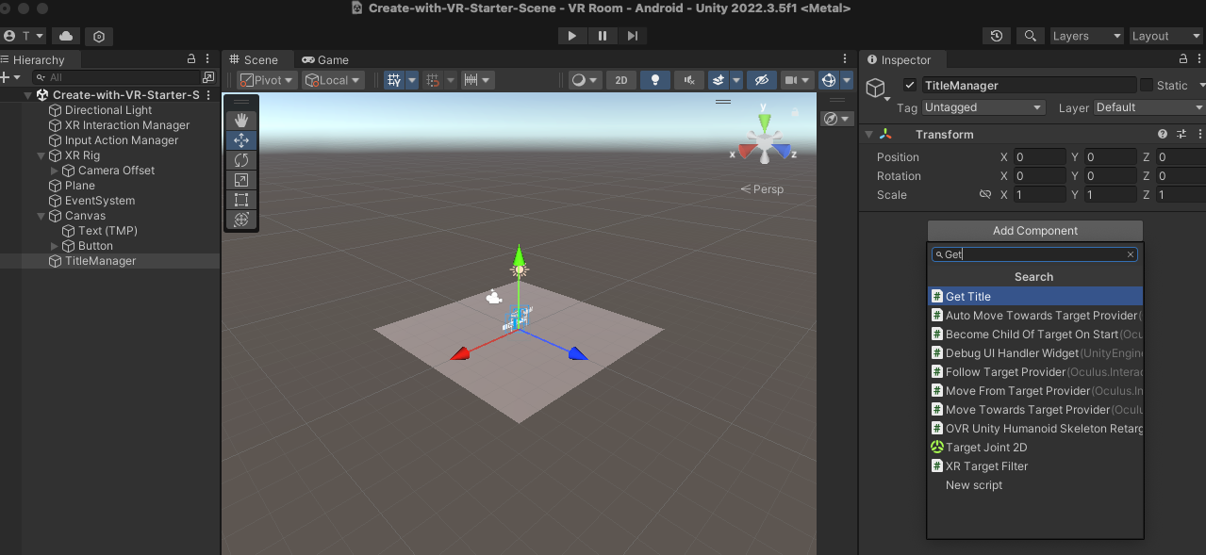The image size is (1206, 555).
Task: Toggle 2D scene view mode
Action: click(621, 80)
